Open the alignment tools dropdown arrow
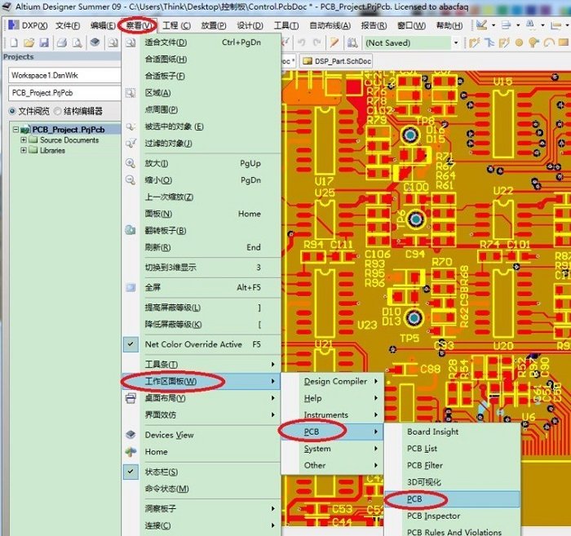The image size is (571, 536). tap(518, 25)
